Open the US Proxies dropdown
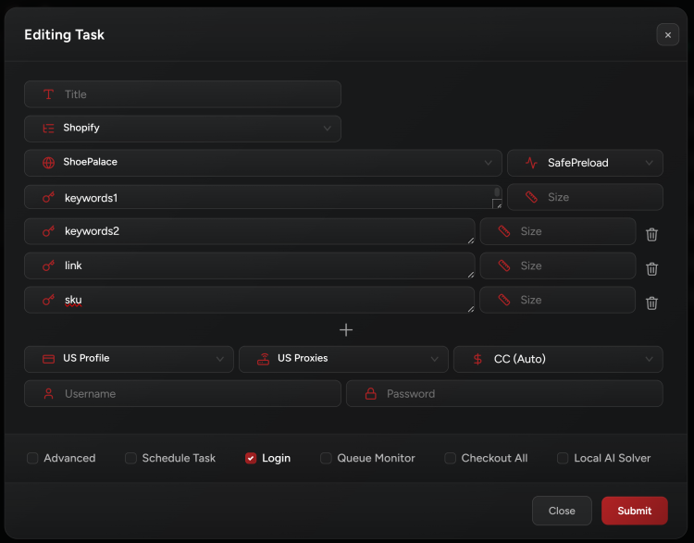The image size is (694, 543). click(x=343, y=359)
